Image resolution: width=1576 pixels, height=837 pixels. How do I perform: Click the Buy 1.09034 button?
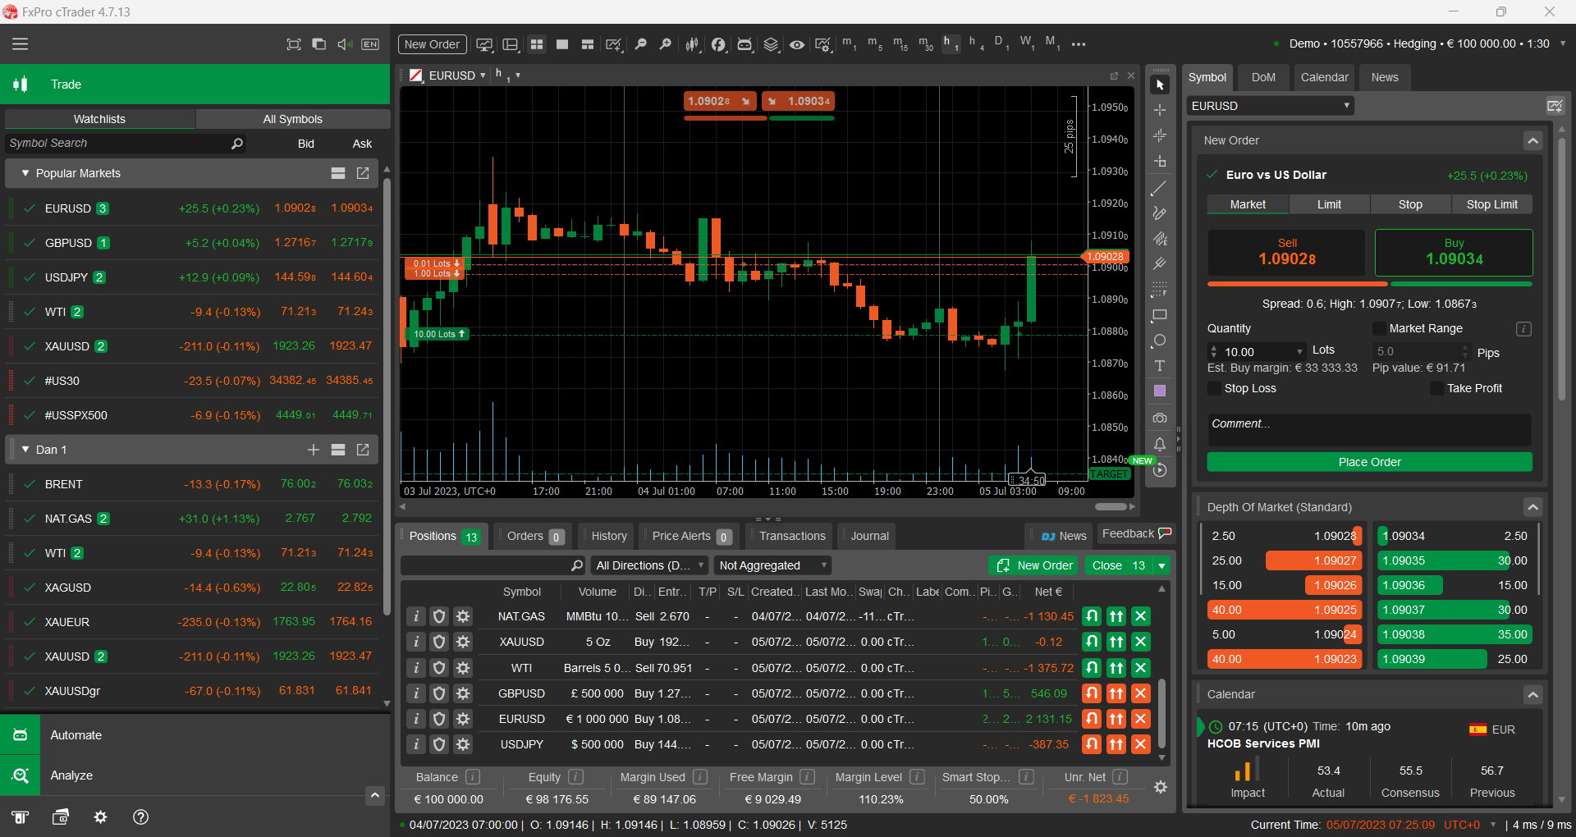point(1454,253)
